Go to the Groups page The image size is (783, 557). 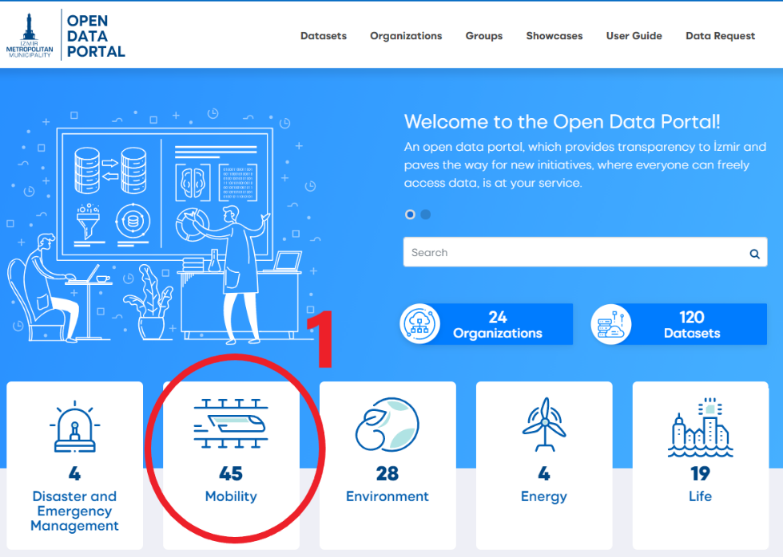click(x=484, y=36)
